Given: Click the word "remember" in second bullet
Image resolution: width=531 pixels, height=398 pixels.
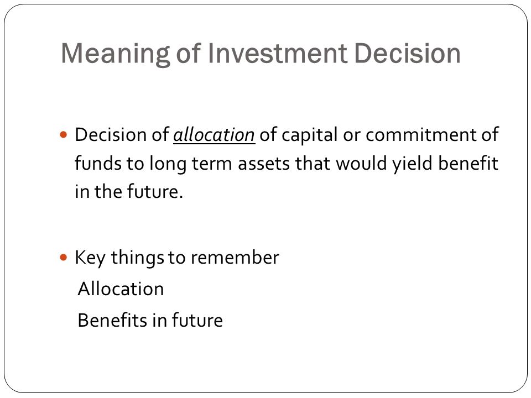Looking at the screenshot, I should pyautogui.click(x=235, y=258).
